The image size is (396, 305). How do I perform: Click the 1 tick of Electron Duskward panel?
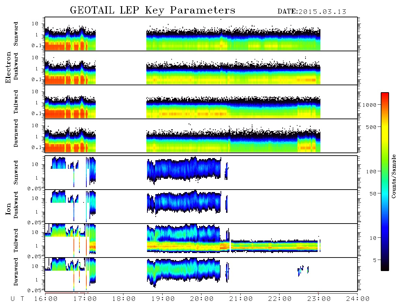pyautogui.click(x=37, y=69)
